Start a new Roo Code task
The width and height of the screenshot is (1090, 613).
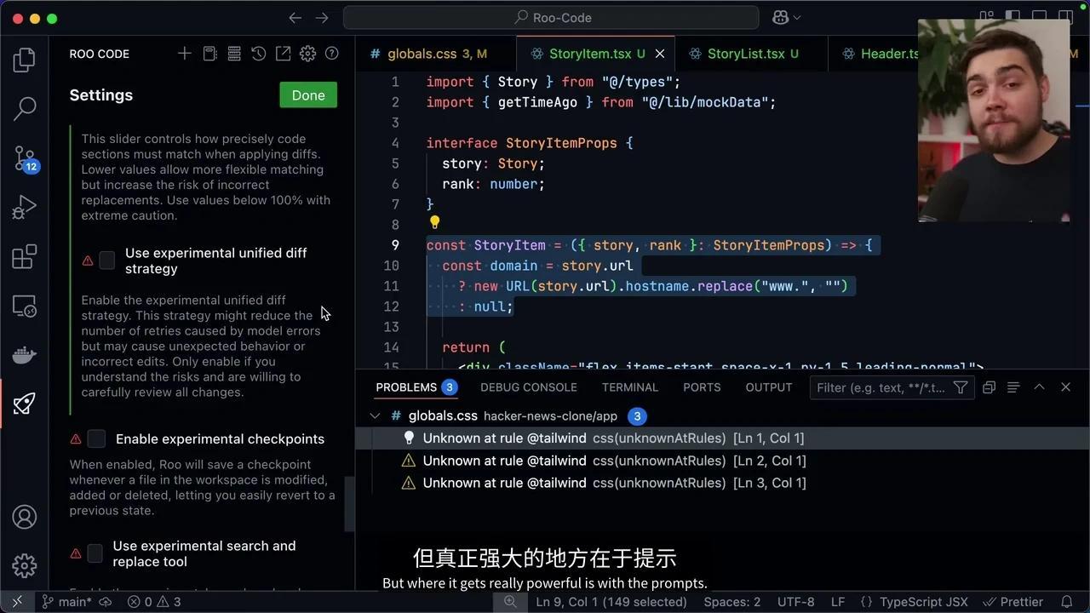click(185, 54)
